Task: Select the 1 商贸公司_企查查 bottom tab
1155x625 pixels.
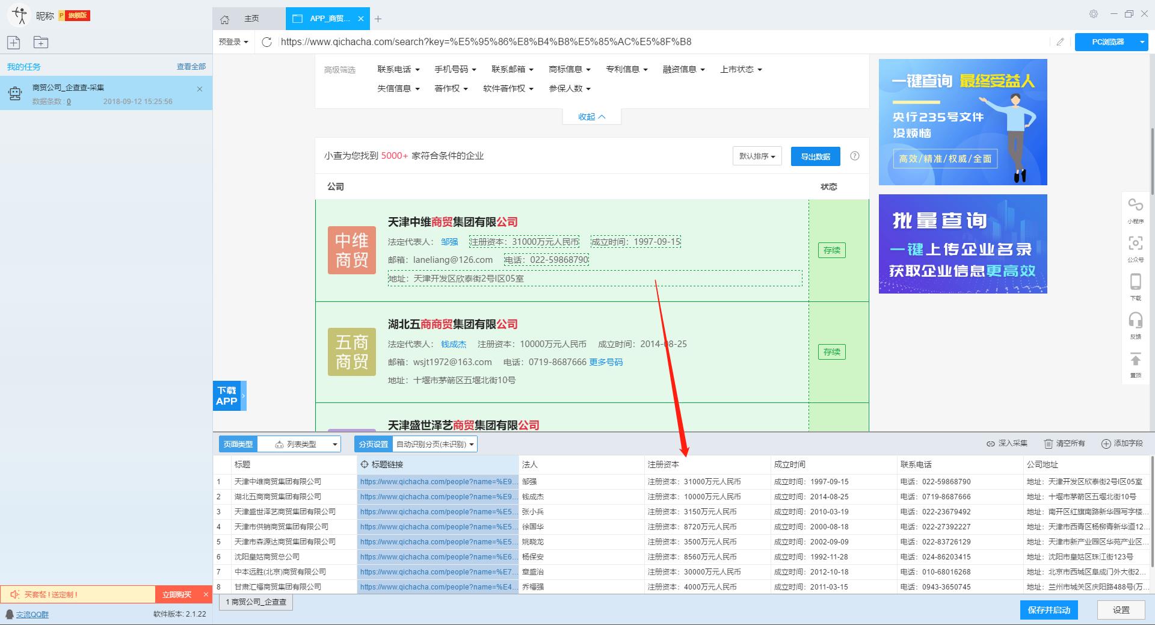Action: pyautogui.click(x=256, y=602)
